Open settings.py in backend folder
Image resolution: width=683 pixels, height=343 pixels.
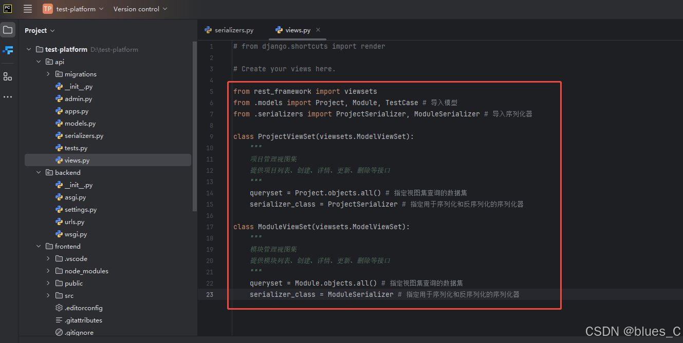click(80, 210)
